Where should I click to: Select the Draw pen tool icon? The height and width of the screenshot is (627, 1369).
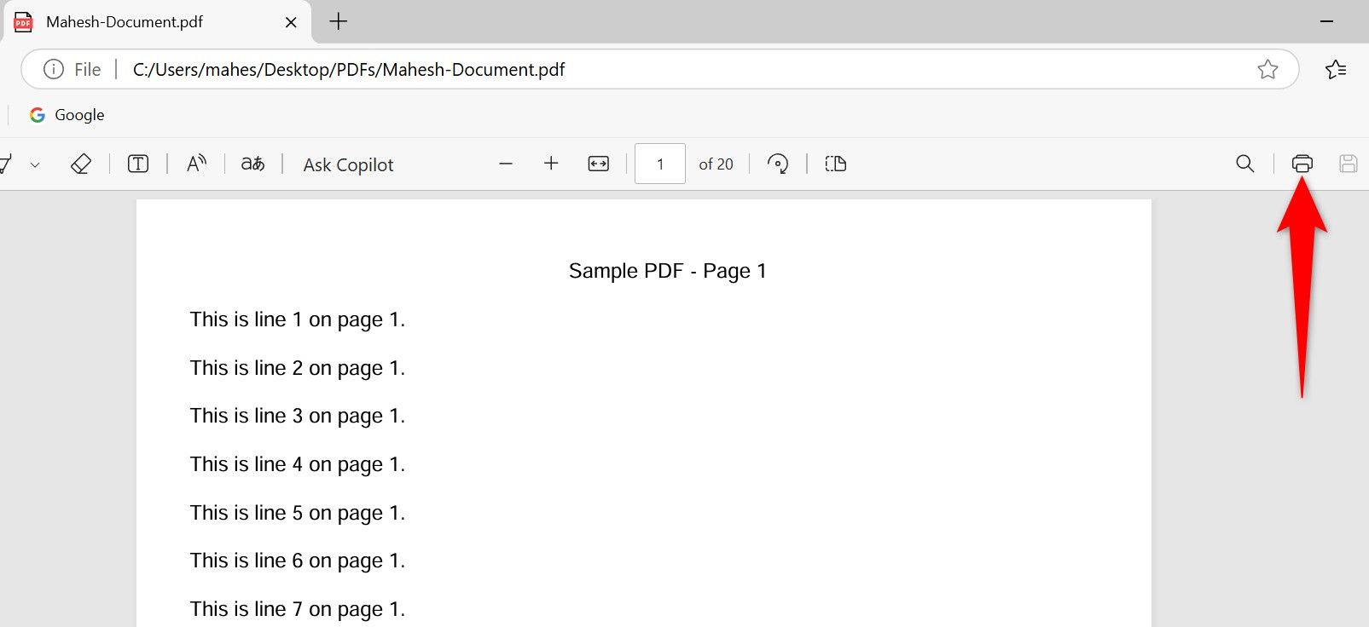5,164
